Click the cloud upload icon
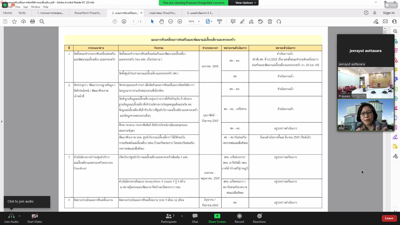 (23, 21)
